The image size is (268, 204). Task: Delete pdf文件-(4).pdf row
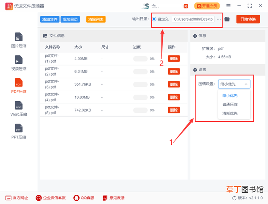pyautogui.click(x=174, y=97)
